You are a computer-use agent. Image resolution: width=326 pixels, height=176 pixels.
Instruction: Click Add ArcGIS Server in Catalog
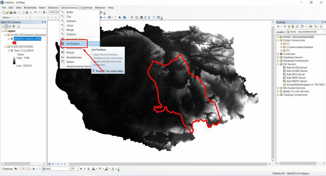(297, 67)
